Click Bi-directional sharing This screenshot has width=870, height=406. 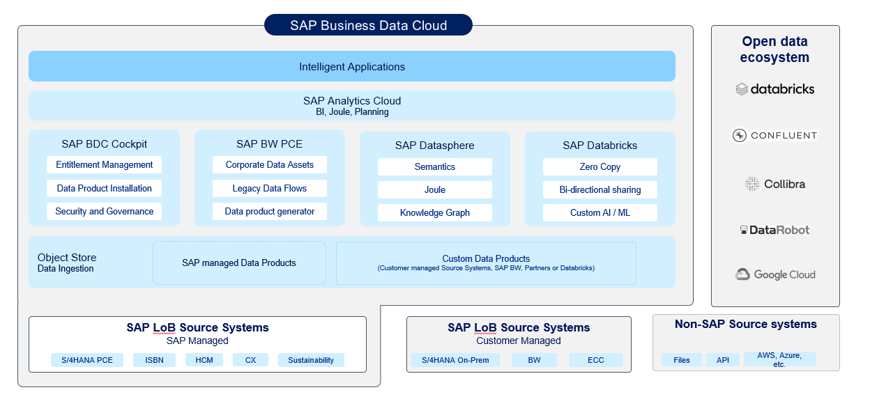pyautogui.click(x=600, y=189)
